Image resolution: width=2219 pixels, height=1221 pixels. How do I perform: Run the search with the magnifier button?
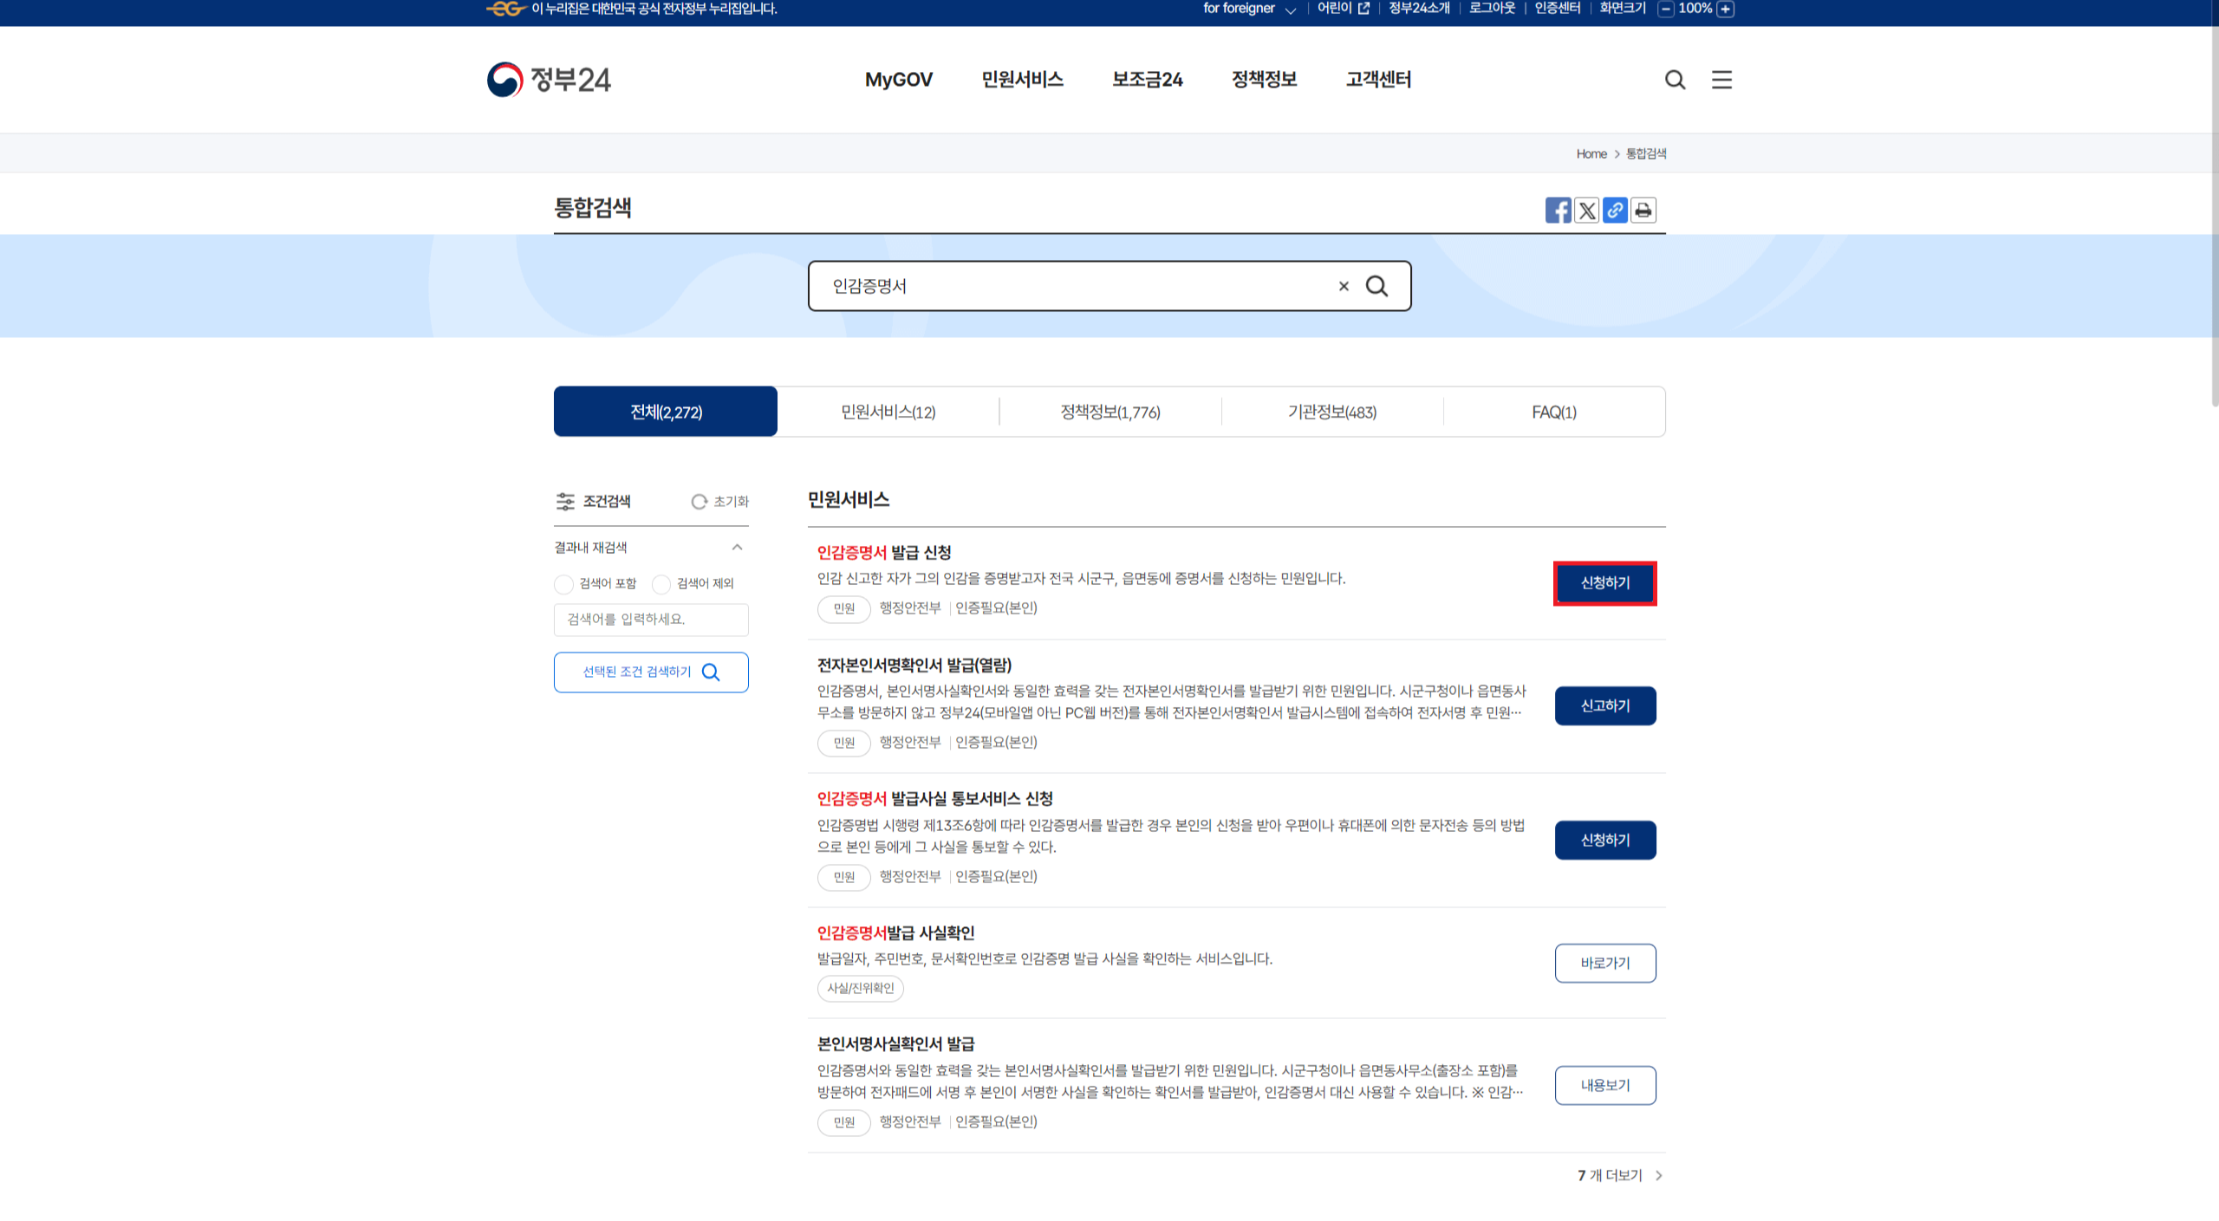pyautogui.click(x=1376, y=286)
